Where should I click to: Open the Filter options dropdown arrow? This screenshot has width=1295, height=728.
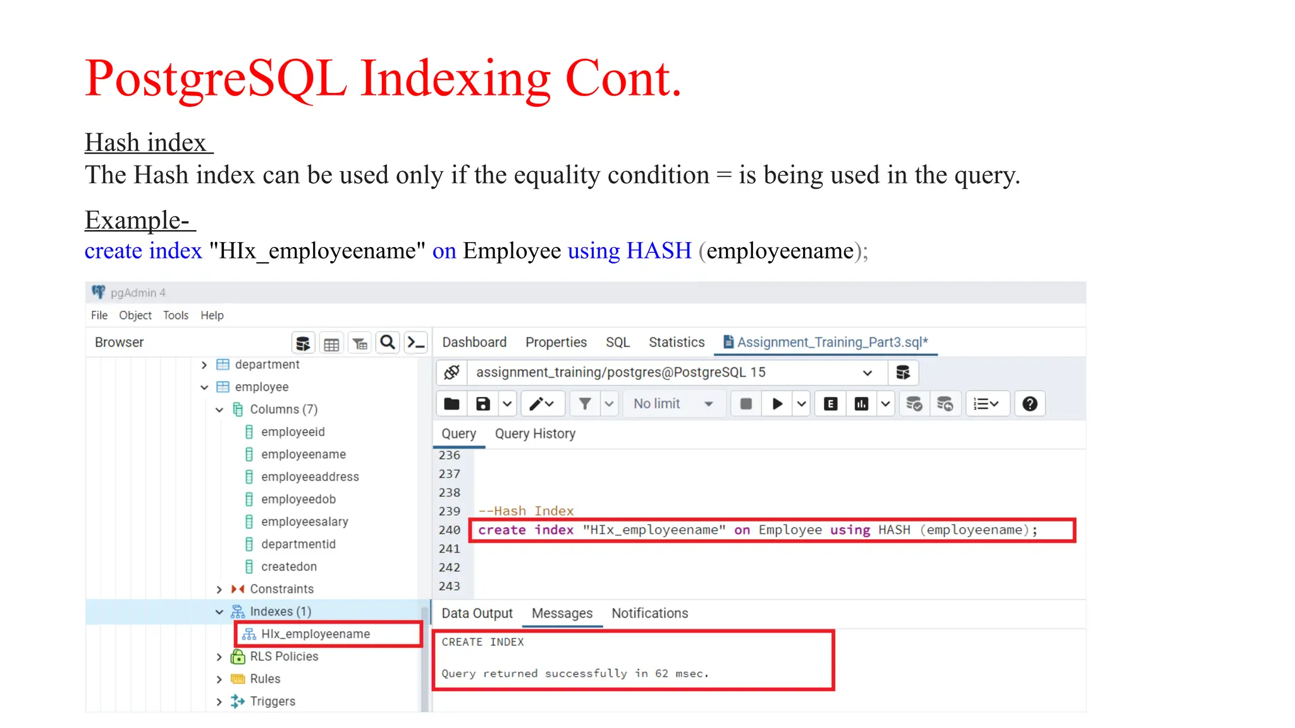(x=609, y=404)
